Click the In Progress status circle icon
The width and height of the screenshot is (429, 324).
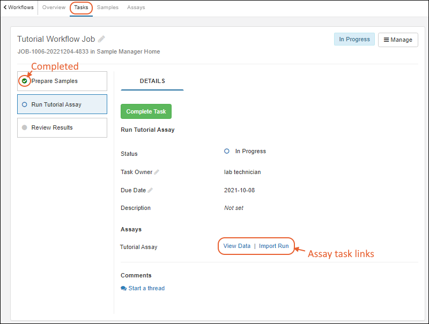(227, 152)
